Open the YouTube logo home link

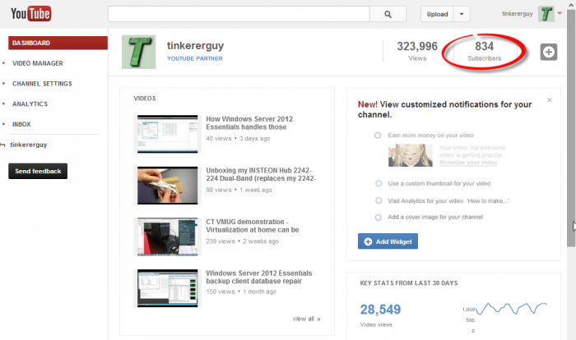point(31,14)
